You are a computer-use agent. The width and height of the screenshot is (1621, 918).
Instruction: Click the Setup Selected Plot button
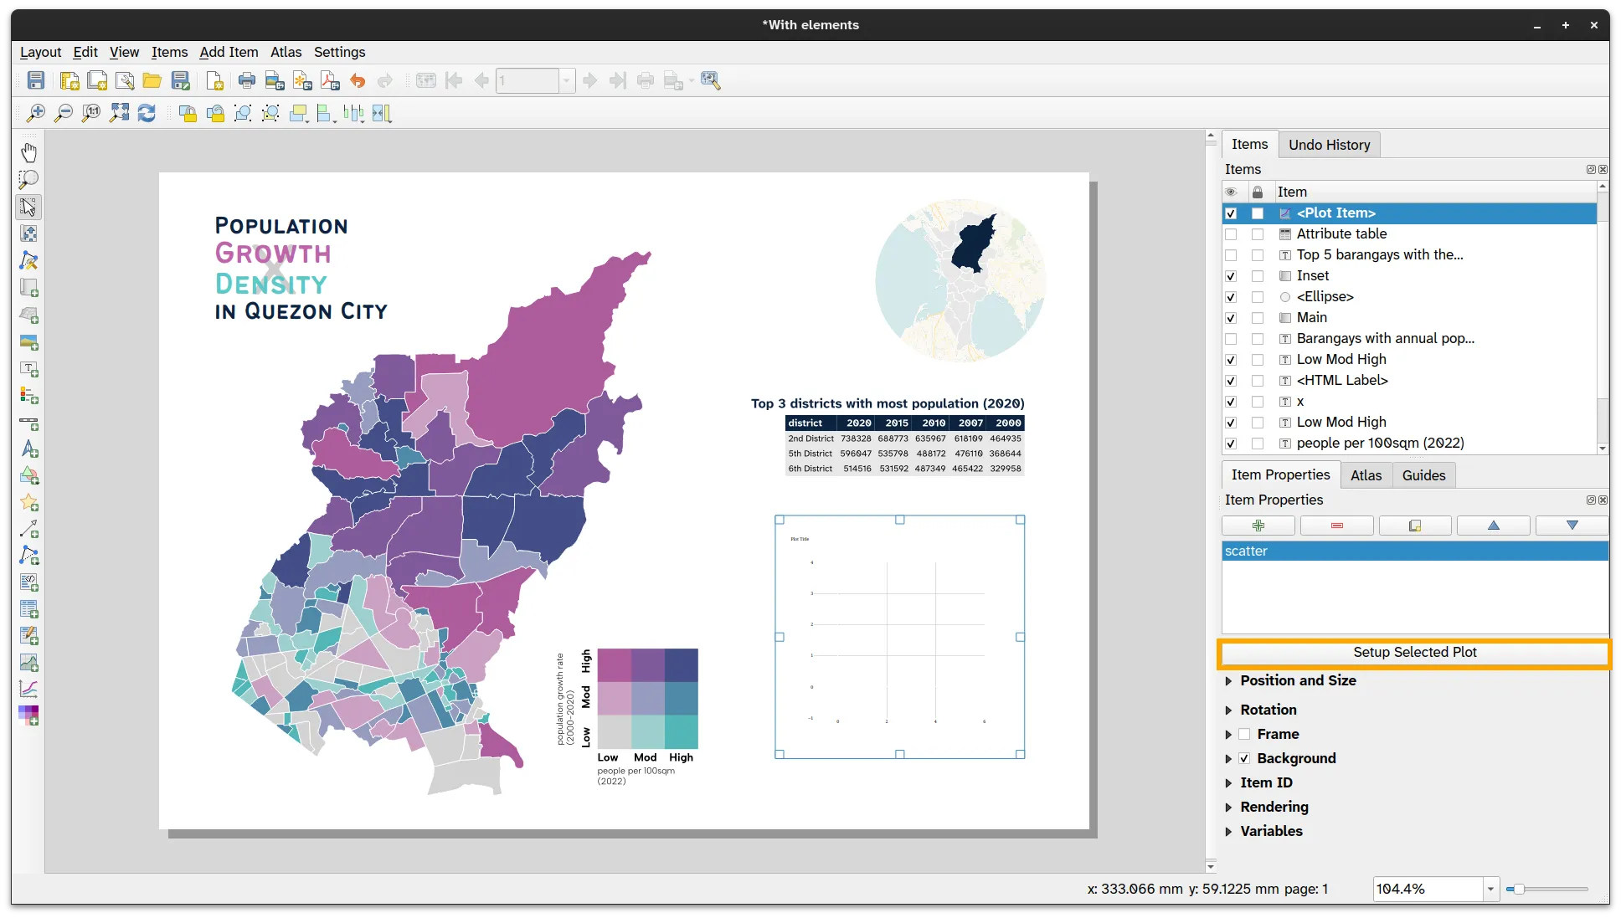click(1414, 652)
